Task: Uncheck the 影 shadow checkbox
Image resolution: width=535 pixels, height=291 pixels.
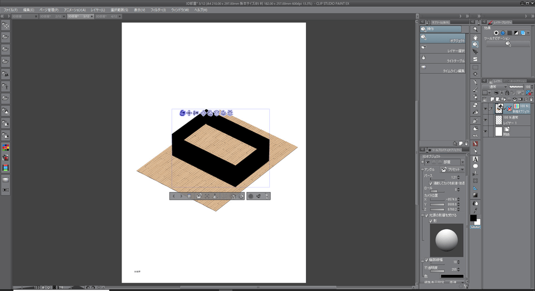Action: point(431,221)
